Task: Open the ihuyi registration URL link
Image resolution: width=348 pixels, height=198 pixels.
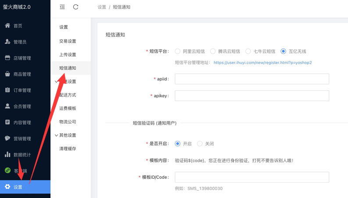Action: (x=262, y=63)
